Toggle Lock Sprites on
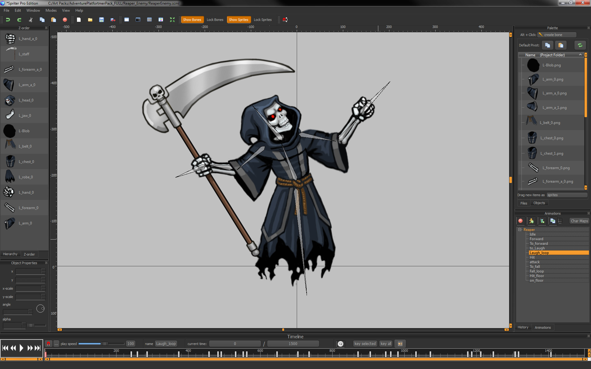Image resolution: width=591 pixels, height=369 pixels. [263, 19]
